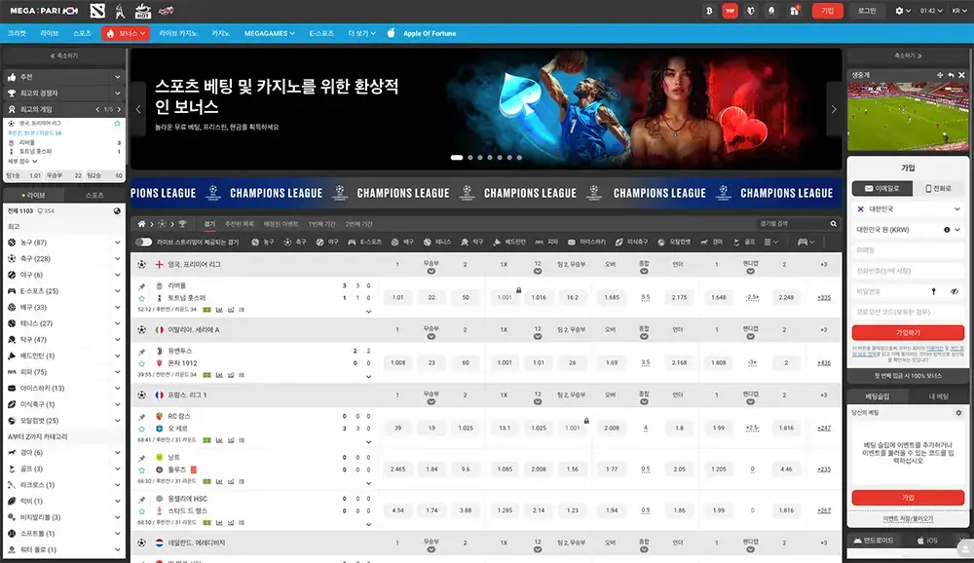Open E-스포츠 menu item
This screenshot has height=563, width=974.
(321, 33)
